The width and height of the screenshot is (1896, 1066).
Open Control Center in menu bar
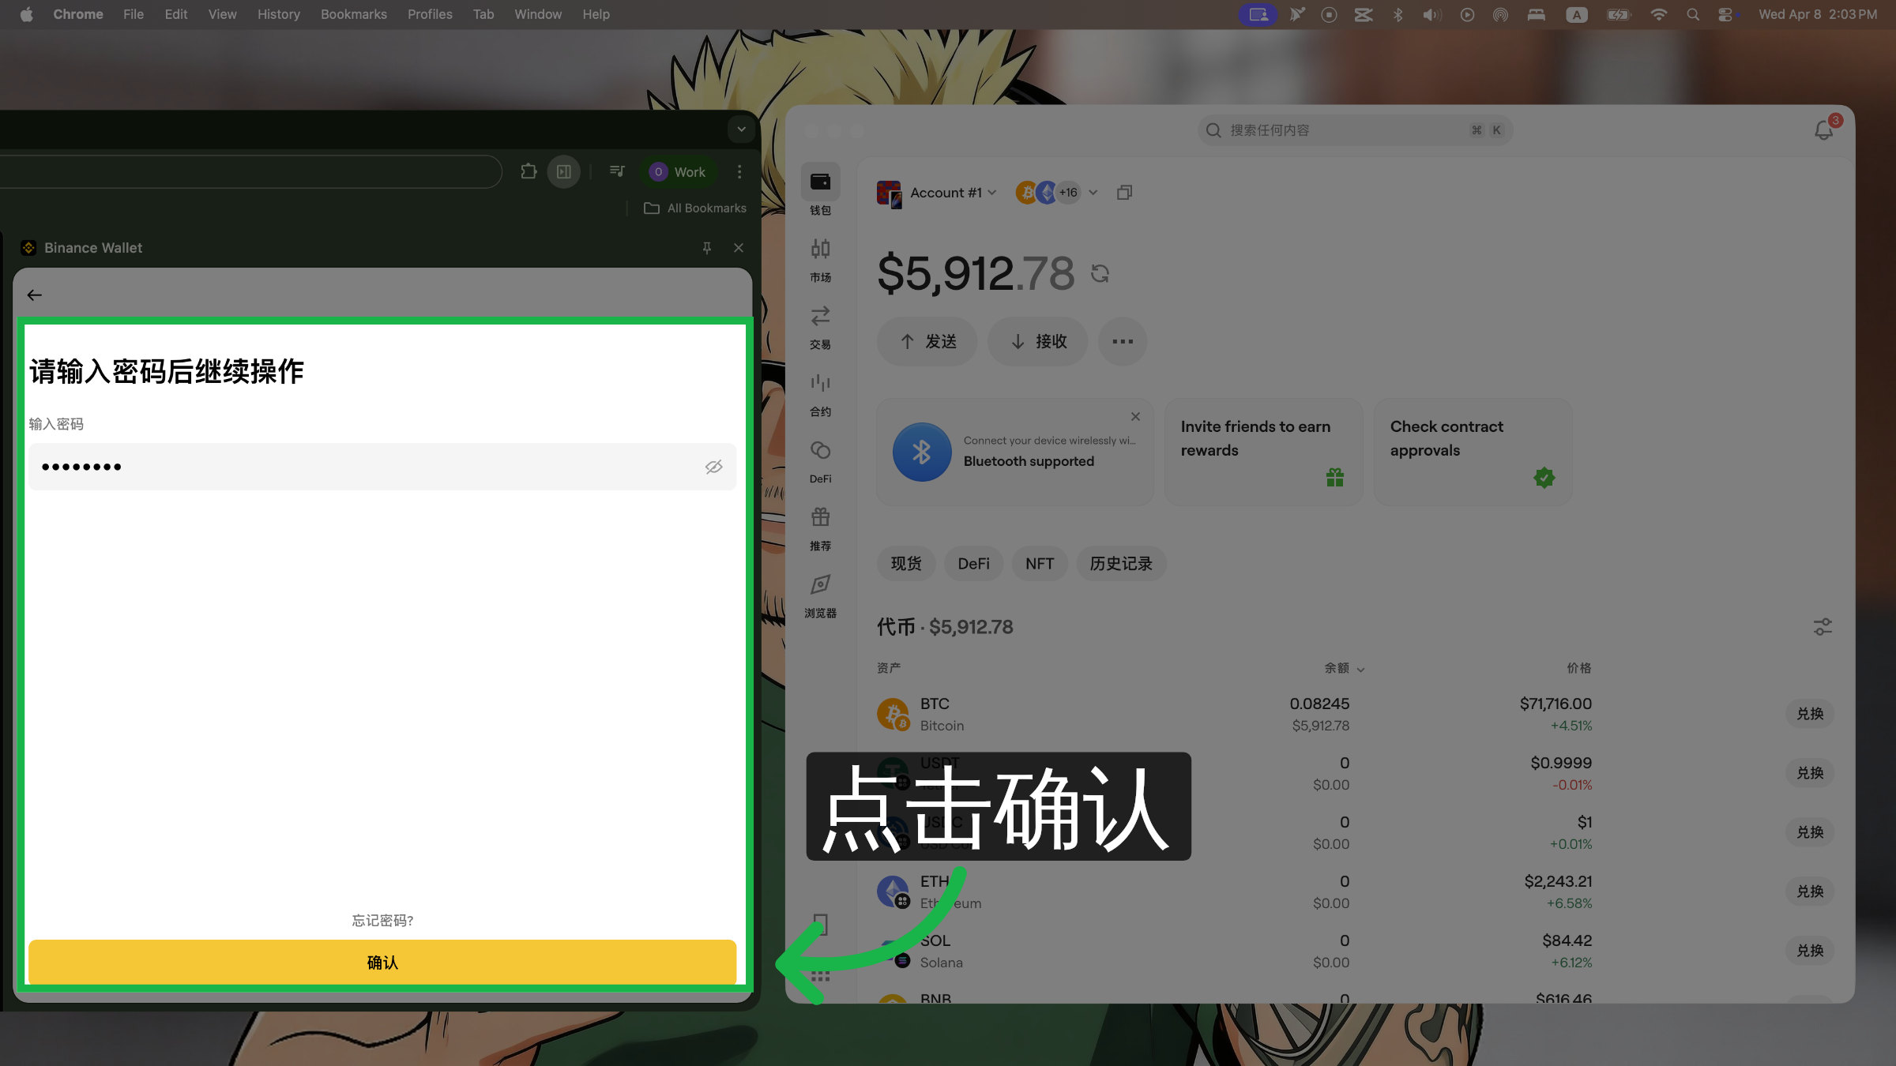pyautogui.click(x=1725, y=14)
